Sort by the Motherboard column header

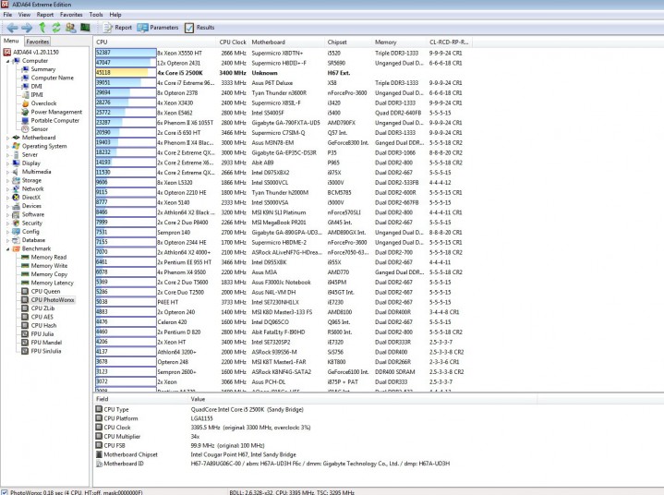point(287,42)
